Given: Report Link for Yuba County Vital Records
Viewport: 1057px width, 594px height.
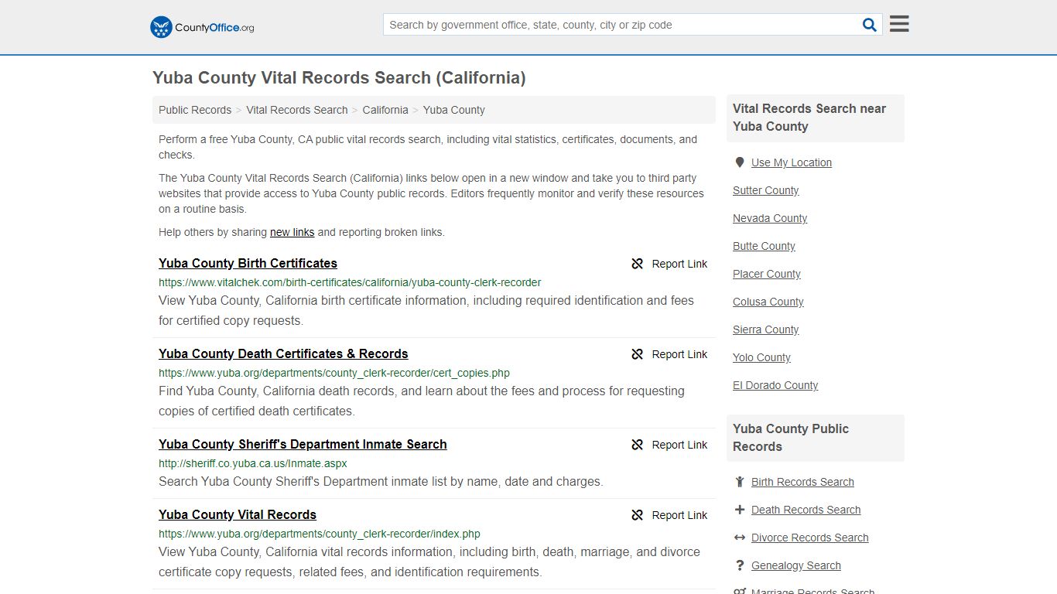Looking at the screenshot, I should (x=669, y=515).
